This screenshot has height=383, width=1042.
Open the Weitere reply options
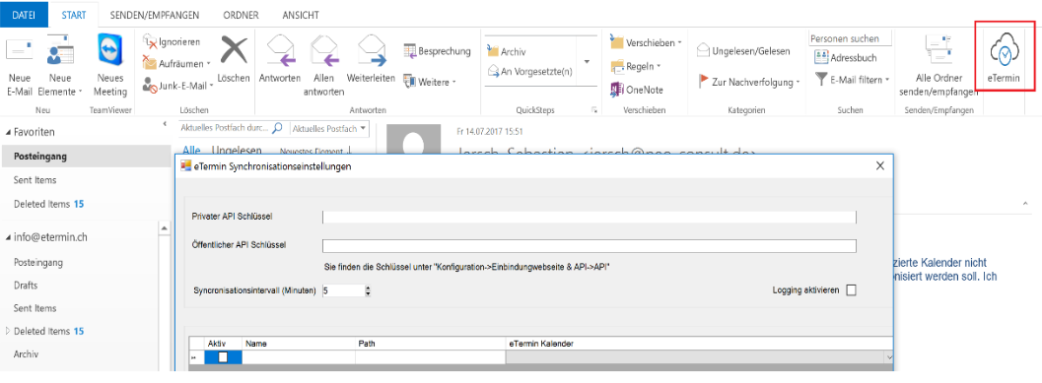430,82
